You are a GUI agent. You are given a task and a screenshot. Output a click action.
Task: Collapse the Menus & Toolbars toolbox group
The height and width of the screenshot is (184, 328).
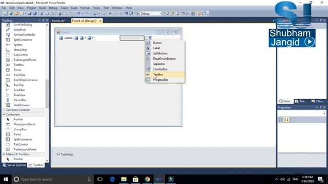(4, 154)
